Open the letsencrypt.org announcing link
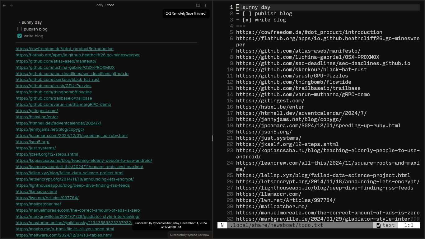Image resolution: width=425 pixels, height=239 pixels. coord(75,179)
